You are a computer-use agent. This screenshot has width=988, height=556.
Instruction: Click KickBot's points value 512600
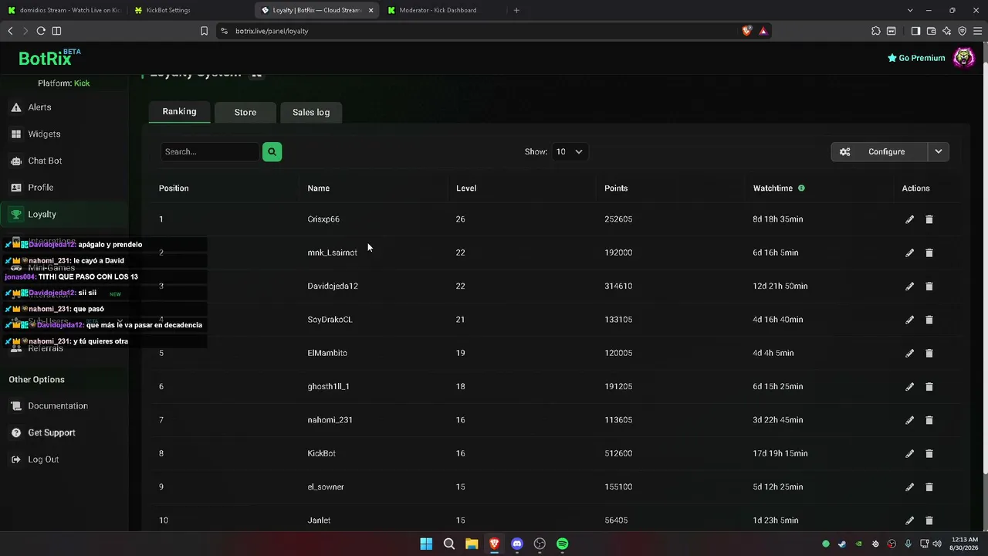click(x=618, y=453)
